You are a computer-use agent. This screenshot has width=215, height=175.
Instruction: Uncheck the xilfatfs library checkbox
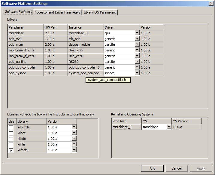tap(11, 150)
